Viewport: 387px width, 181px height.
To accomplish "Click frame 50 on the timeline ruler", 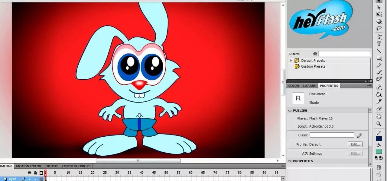I will pos(166,173).
